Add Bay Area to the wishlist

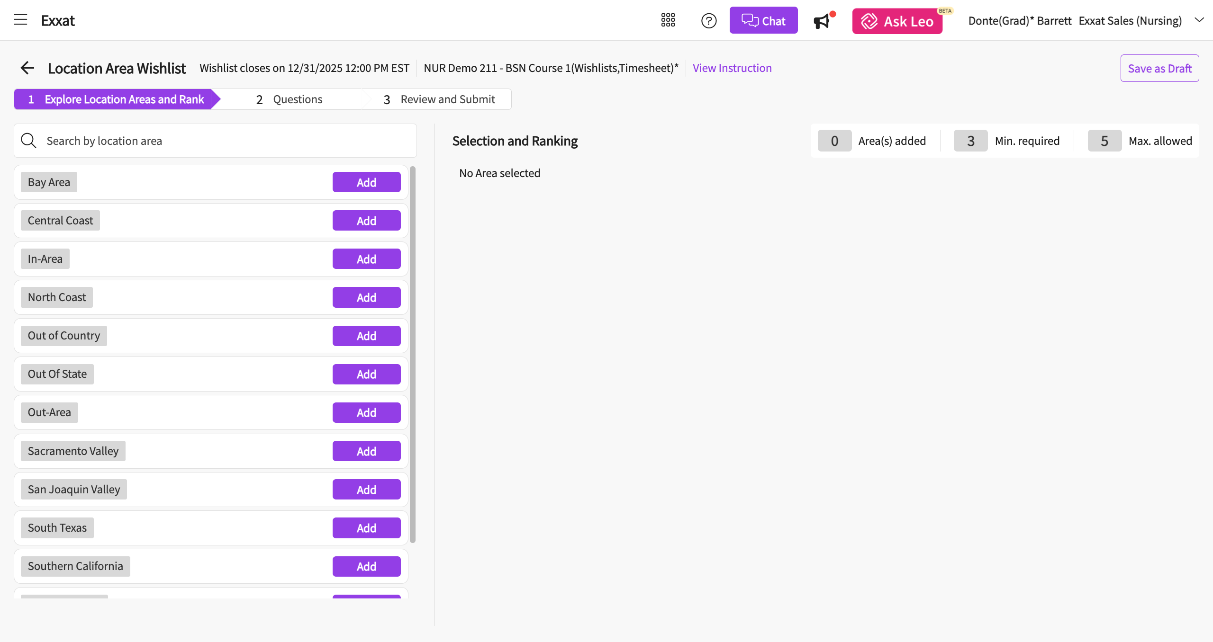pyautogui.click(x=366, y=182)
